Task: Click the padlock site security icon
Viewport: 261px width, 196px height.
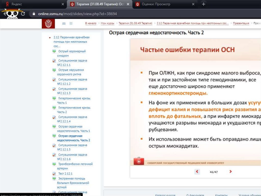Action: click(x=34, y=14)
